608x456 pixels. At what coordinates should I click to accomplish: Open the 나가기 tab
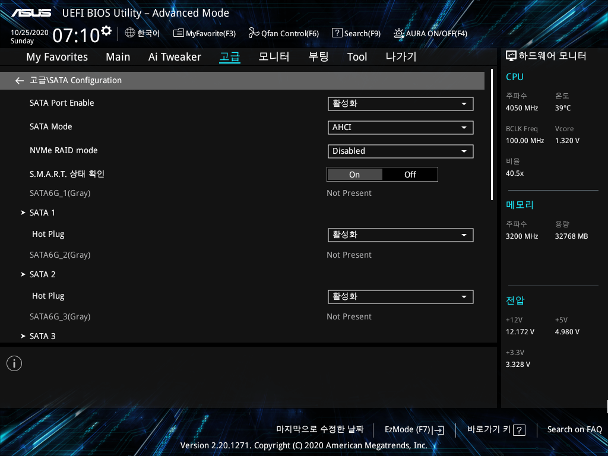pyautogui.click(x=401, y=56)
